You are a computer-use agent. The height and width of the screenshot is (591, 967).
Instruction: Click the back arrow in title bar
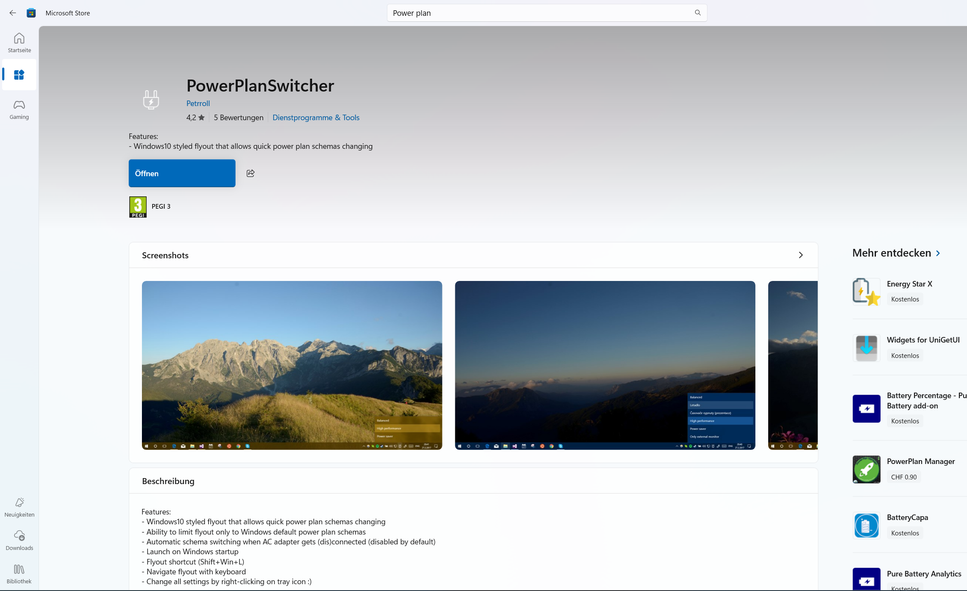[13, 13]
